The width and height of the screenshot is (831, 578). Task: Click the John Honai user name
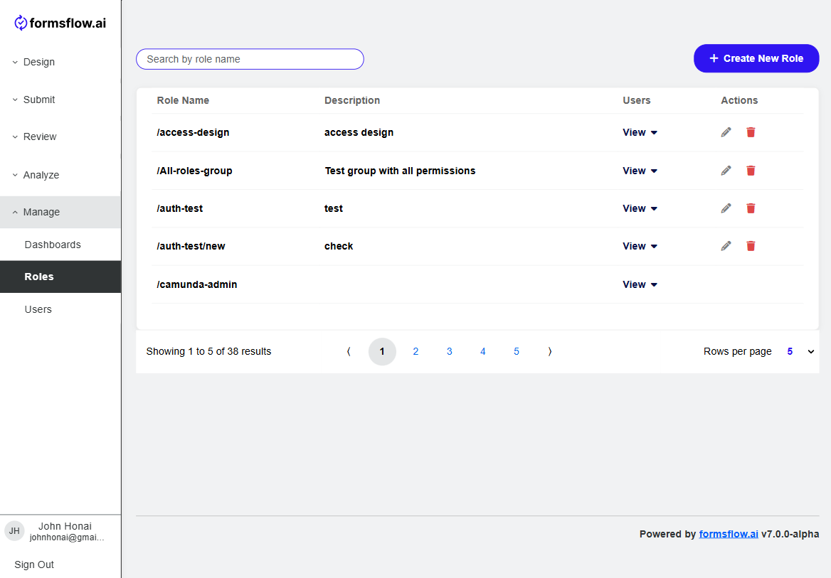pos(65,526)
